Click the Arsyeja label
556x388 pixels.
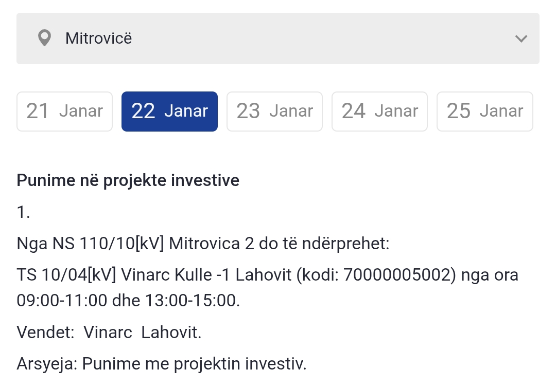(x=47, y=364)
